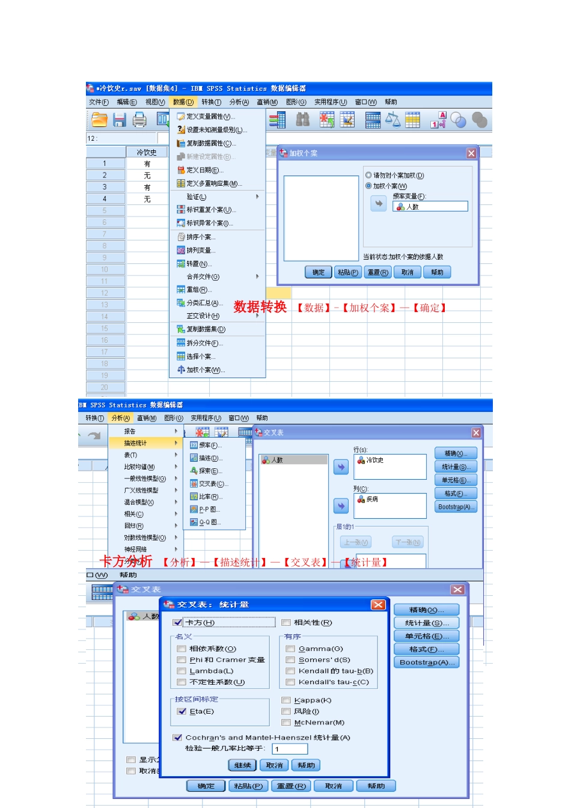
Task: Tick the 卡方(H) checkbox
Action: point(177,623)
